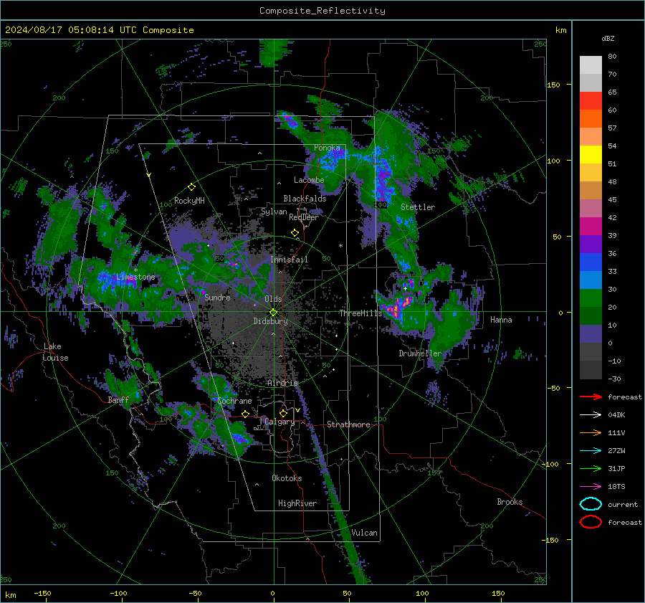Pick the magenta 42 dBZ legend swatch
This screenshot has height=603, width=645.
pos(591,226)
